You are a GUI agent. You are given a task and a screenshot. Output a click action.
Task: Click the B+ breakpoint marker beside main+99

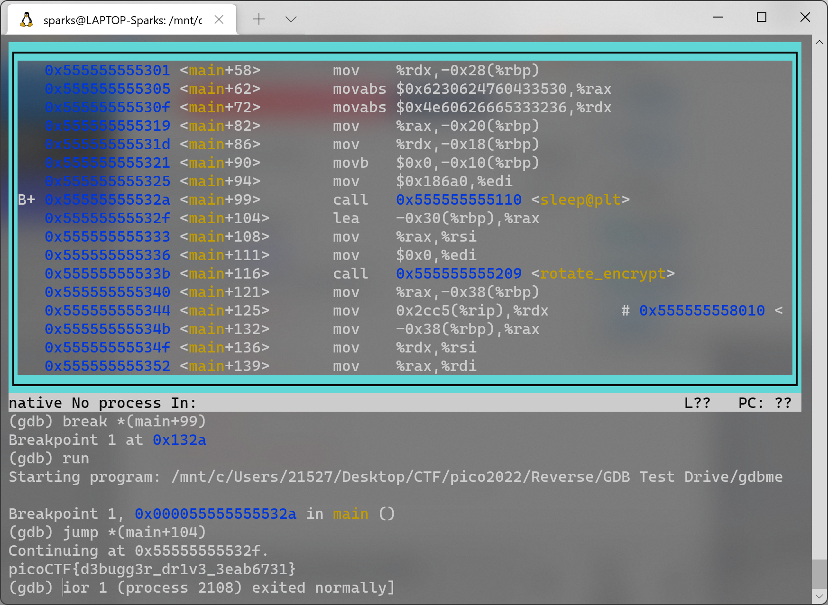[x=26, y=199]
